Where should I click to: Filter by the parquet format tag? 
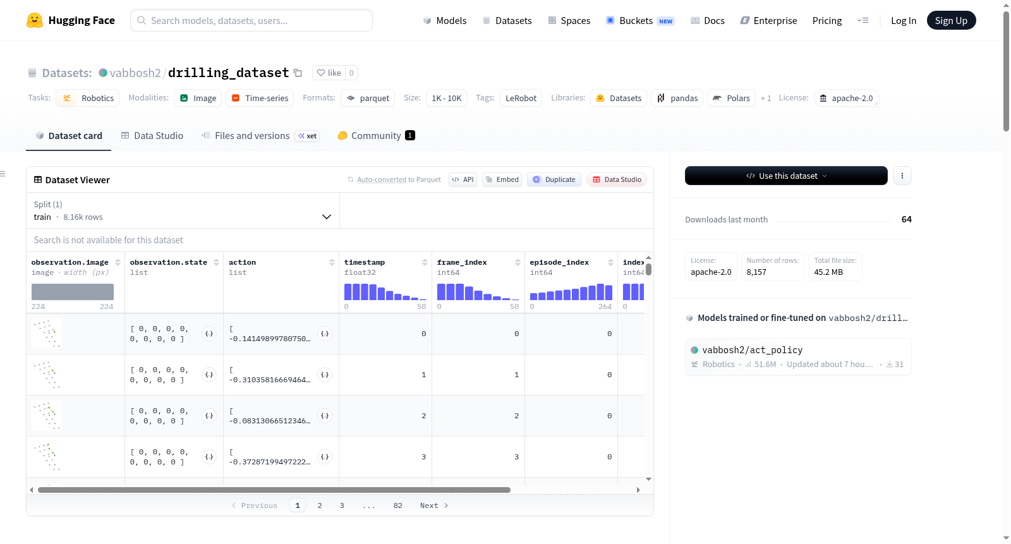[368, 98]
